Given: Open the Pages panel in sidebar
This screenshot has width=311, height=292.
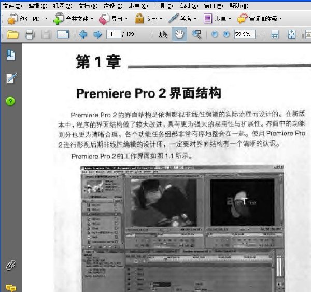Looking at the screenshot, I should 11,55.
